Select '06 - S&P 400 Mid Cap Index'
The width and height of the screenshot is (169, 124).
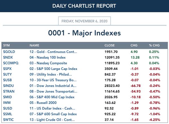52,97
